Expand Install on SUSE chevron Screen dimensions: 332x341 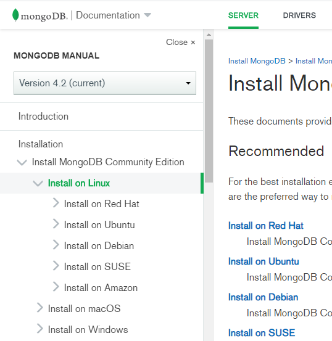(x=56, y=266)
